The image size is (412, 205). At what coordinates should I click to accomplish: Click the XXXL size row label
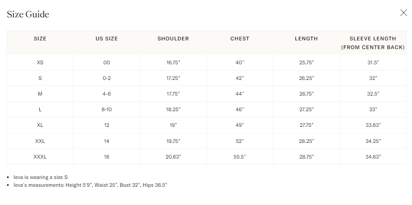pos(40,157)
